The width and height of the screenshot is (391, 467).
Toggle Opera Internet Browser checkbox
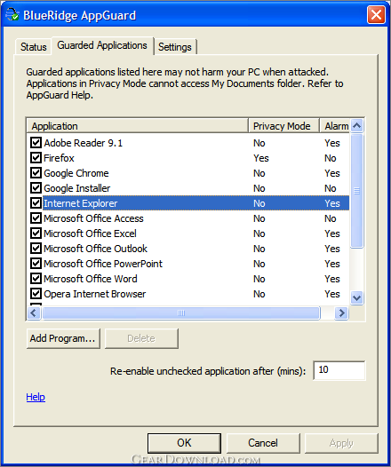36,294
